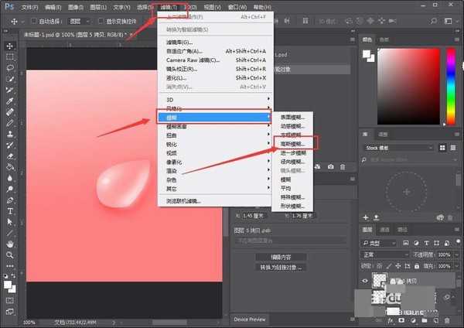Select the Zoom magnifier tool
The height and width of the screenshot is (328, 464).
pyautogui.click(x=10, y=255)
